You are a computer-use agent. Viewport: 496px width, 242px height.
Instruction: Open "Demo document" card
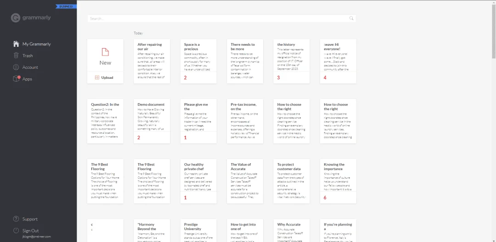coord(152,121)
